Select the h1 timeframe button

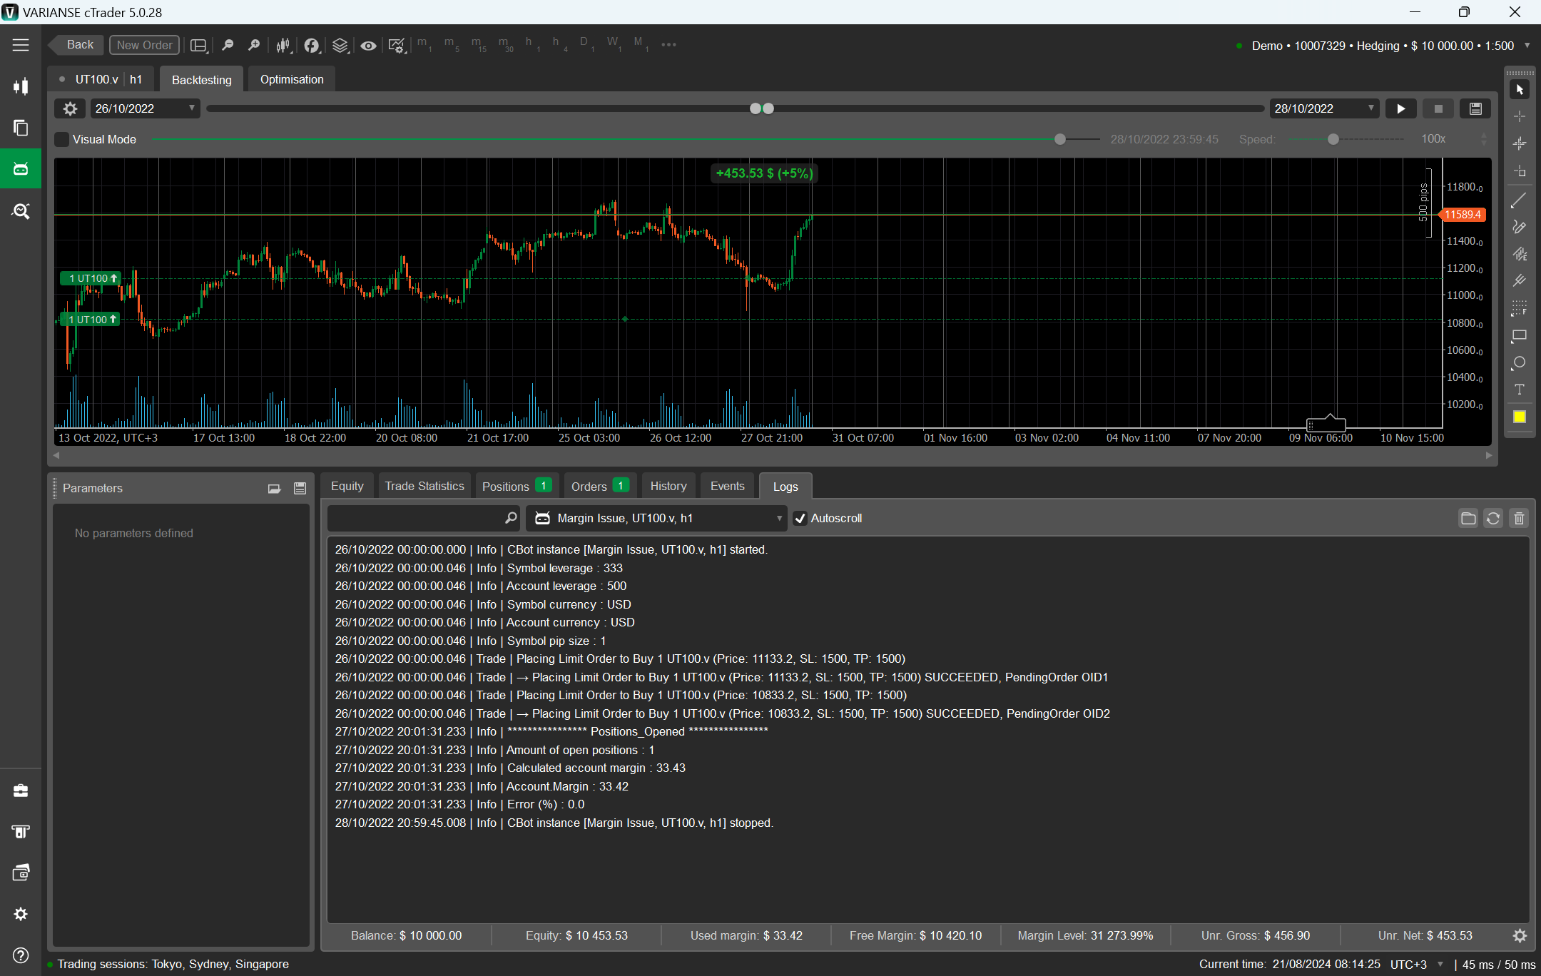pos(532,44)
